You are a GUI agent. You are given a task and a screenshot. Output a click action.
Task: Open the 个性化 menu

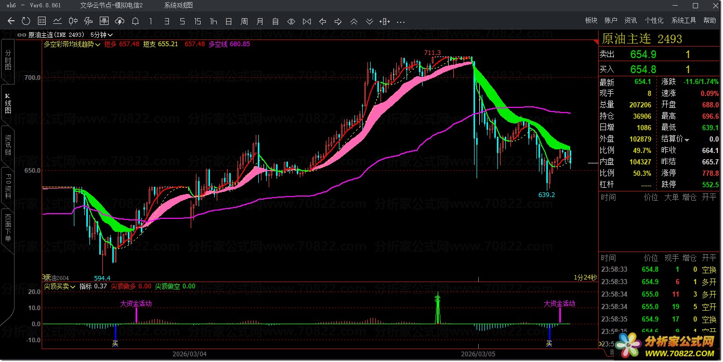(654, 21)
